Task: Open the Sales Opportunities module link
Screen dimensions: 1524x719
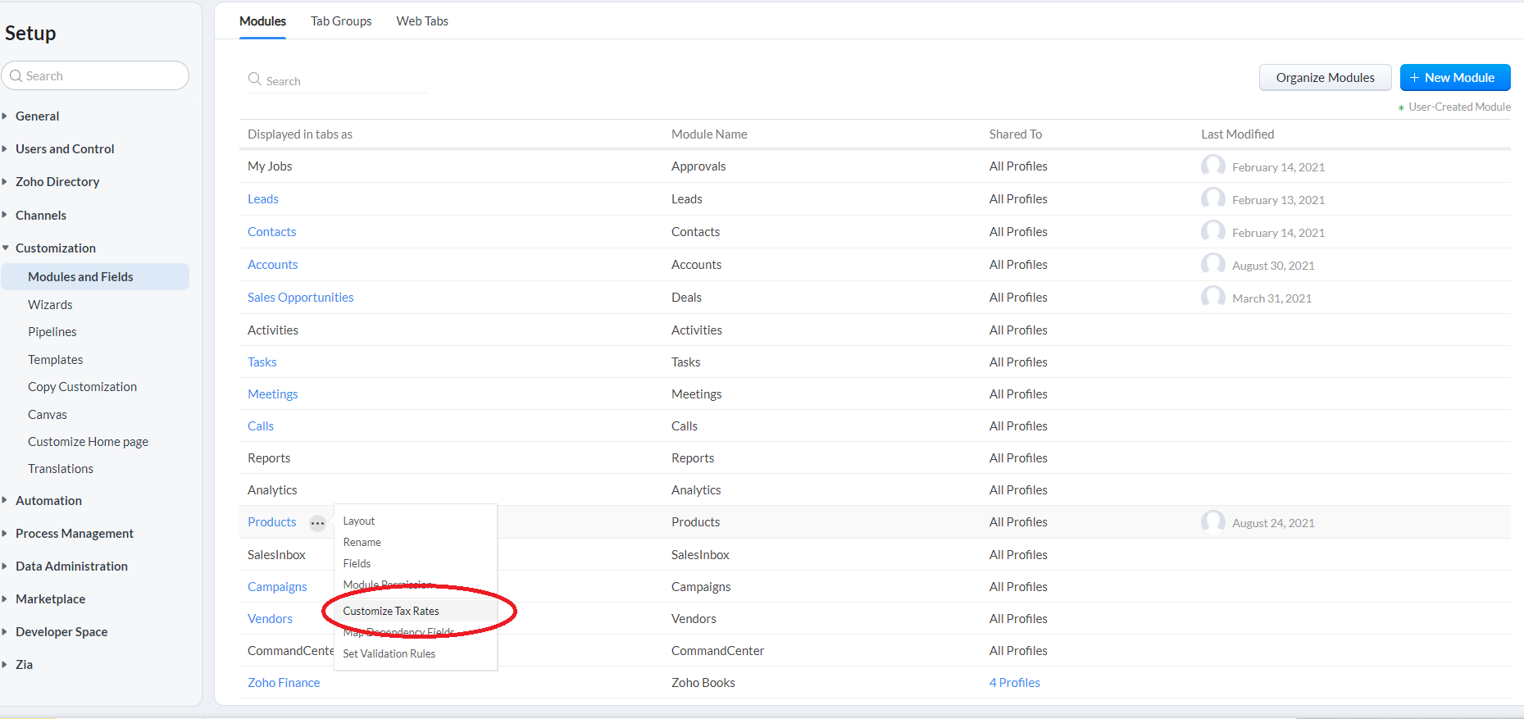Action: tap(301, 298)
